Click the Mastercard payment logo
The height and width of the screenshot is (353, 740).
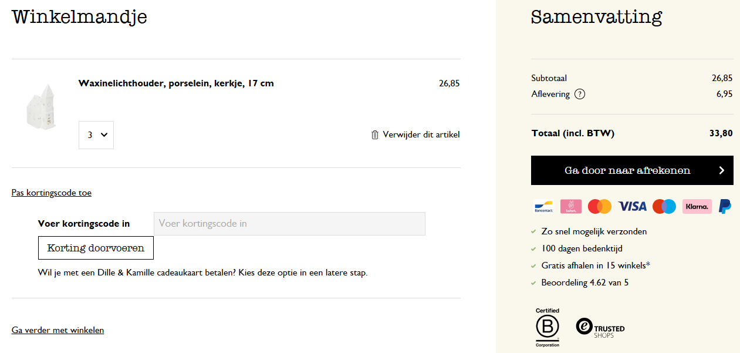[599, 206]
